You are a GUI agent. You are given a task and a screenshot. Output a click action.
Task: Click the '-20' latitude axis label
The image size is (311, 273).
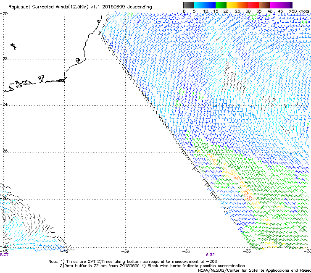(4, 14)
